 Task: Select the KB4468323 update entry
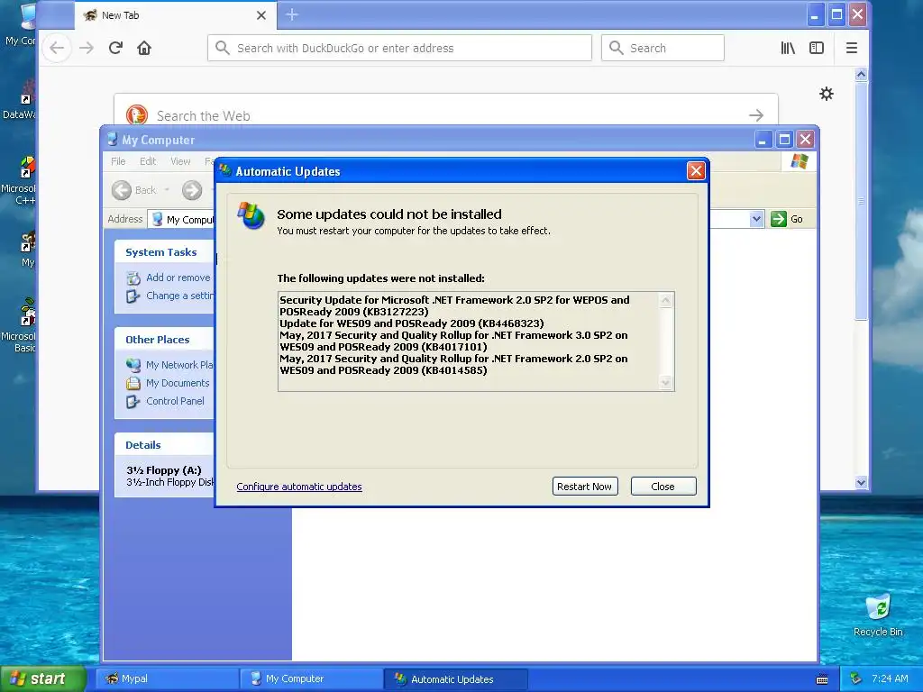[411, 323]
